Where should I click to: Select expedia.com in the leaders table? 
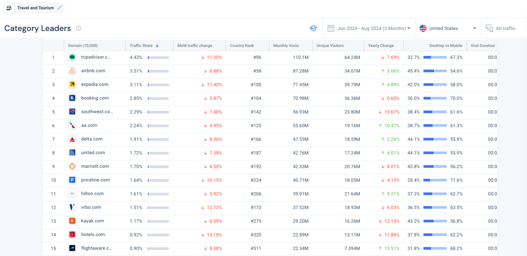[94, 84]
